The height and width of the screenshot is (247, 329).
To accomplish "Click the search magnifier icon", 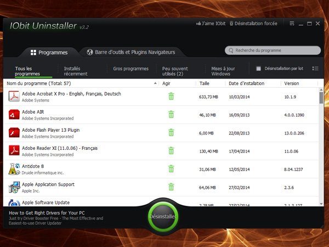I will pos(231,50).
